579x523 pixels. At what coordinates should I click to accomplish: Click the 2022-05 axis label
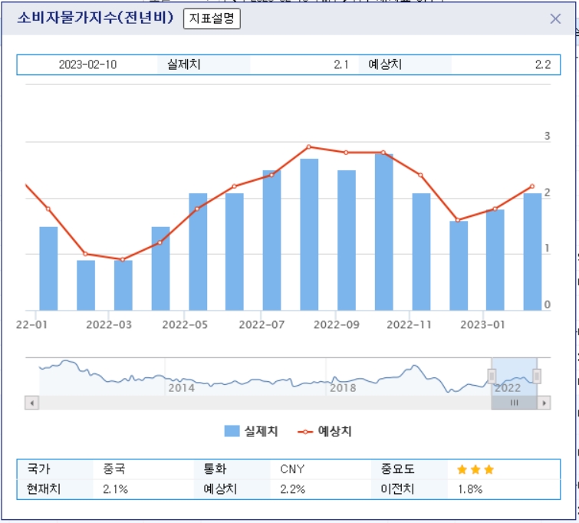tap(185, 324)
